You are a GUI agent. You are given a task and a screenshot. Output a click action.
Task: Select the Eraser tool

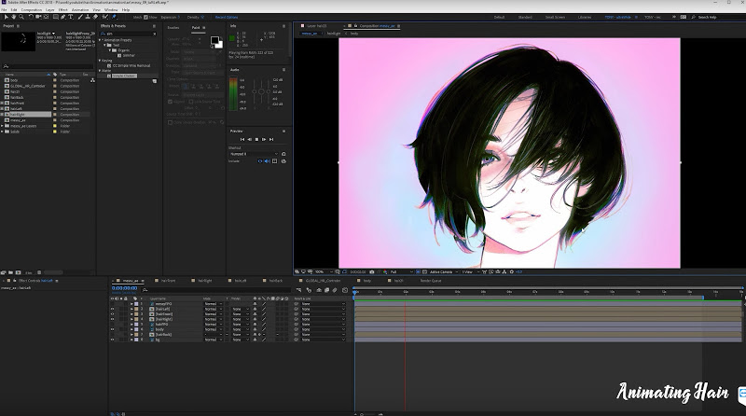[95, 17]
